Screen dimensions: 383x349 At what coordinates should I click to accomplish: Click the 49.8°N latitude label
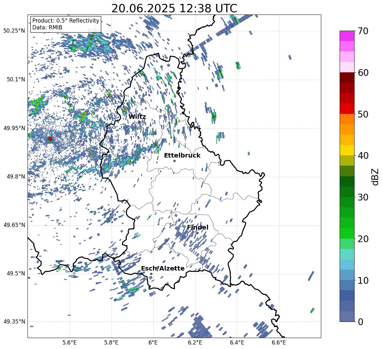pos(16,177)
